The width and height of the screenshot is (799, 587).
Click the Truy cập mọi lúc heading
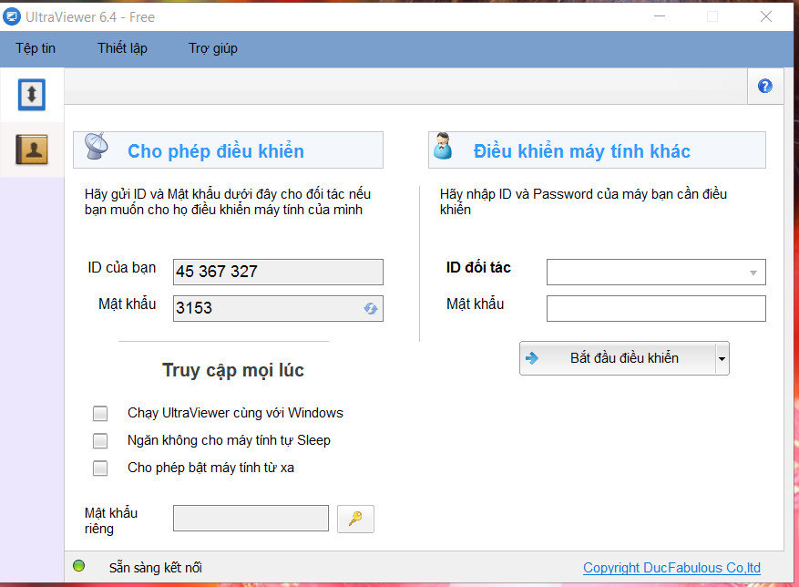click(233, 370)
